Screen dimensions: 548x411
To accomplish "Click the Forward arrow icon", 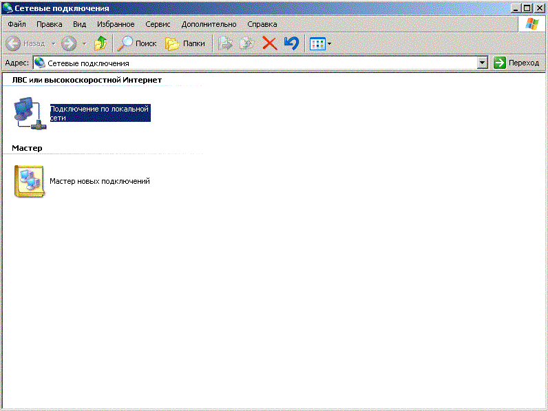I will click(x=69, y=43).
